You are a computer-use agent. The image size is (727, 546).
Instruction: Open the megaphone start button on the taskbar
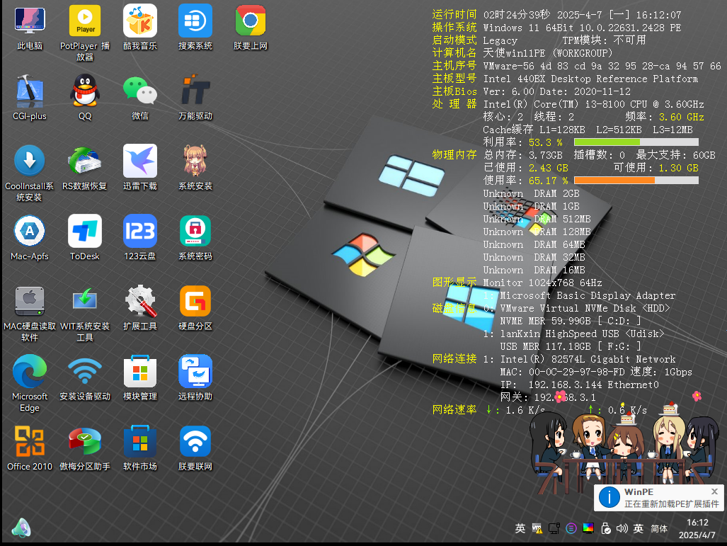point(21,528)
